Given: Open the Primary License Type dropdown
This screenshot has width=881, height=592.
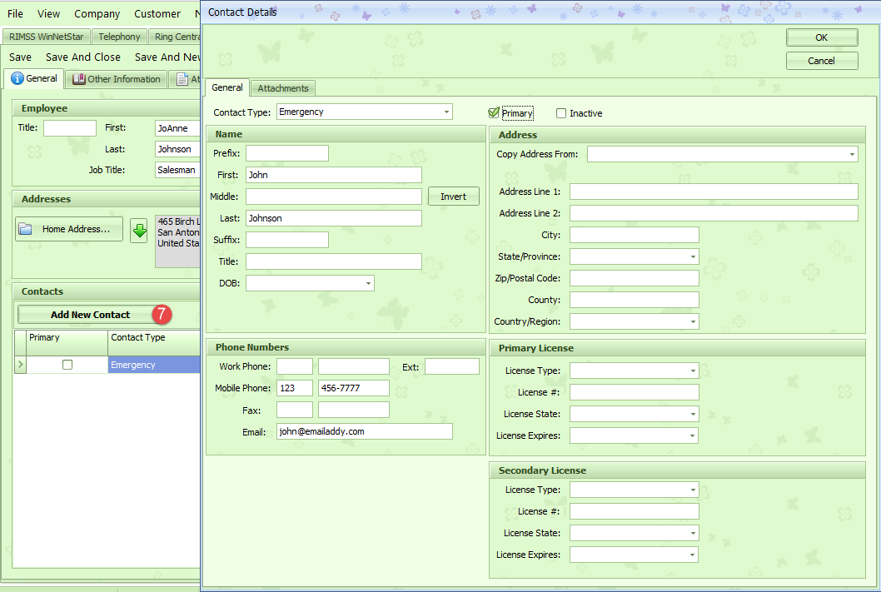Looking at the screenshot, I should pyautogui.click(x=693, y=371).
